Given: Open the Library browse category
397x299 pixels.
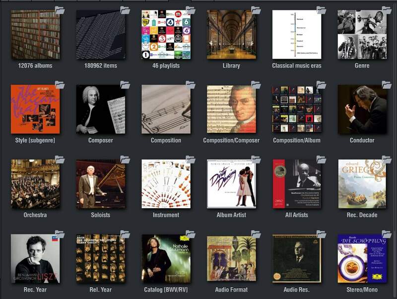Looking at the screenshot, I should pyautogui.click(x=231, y=35).
